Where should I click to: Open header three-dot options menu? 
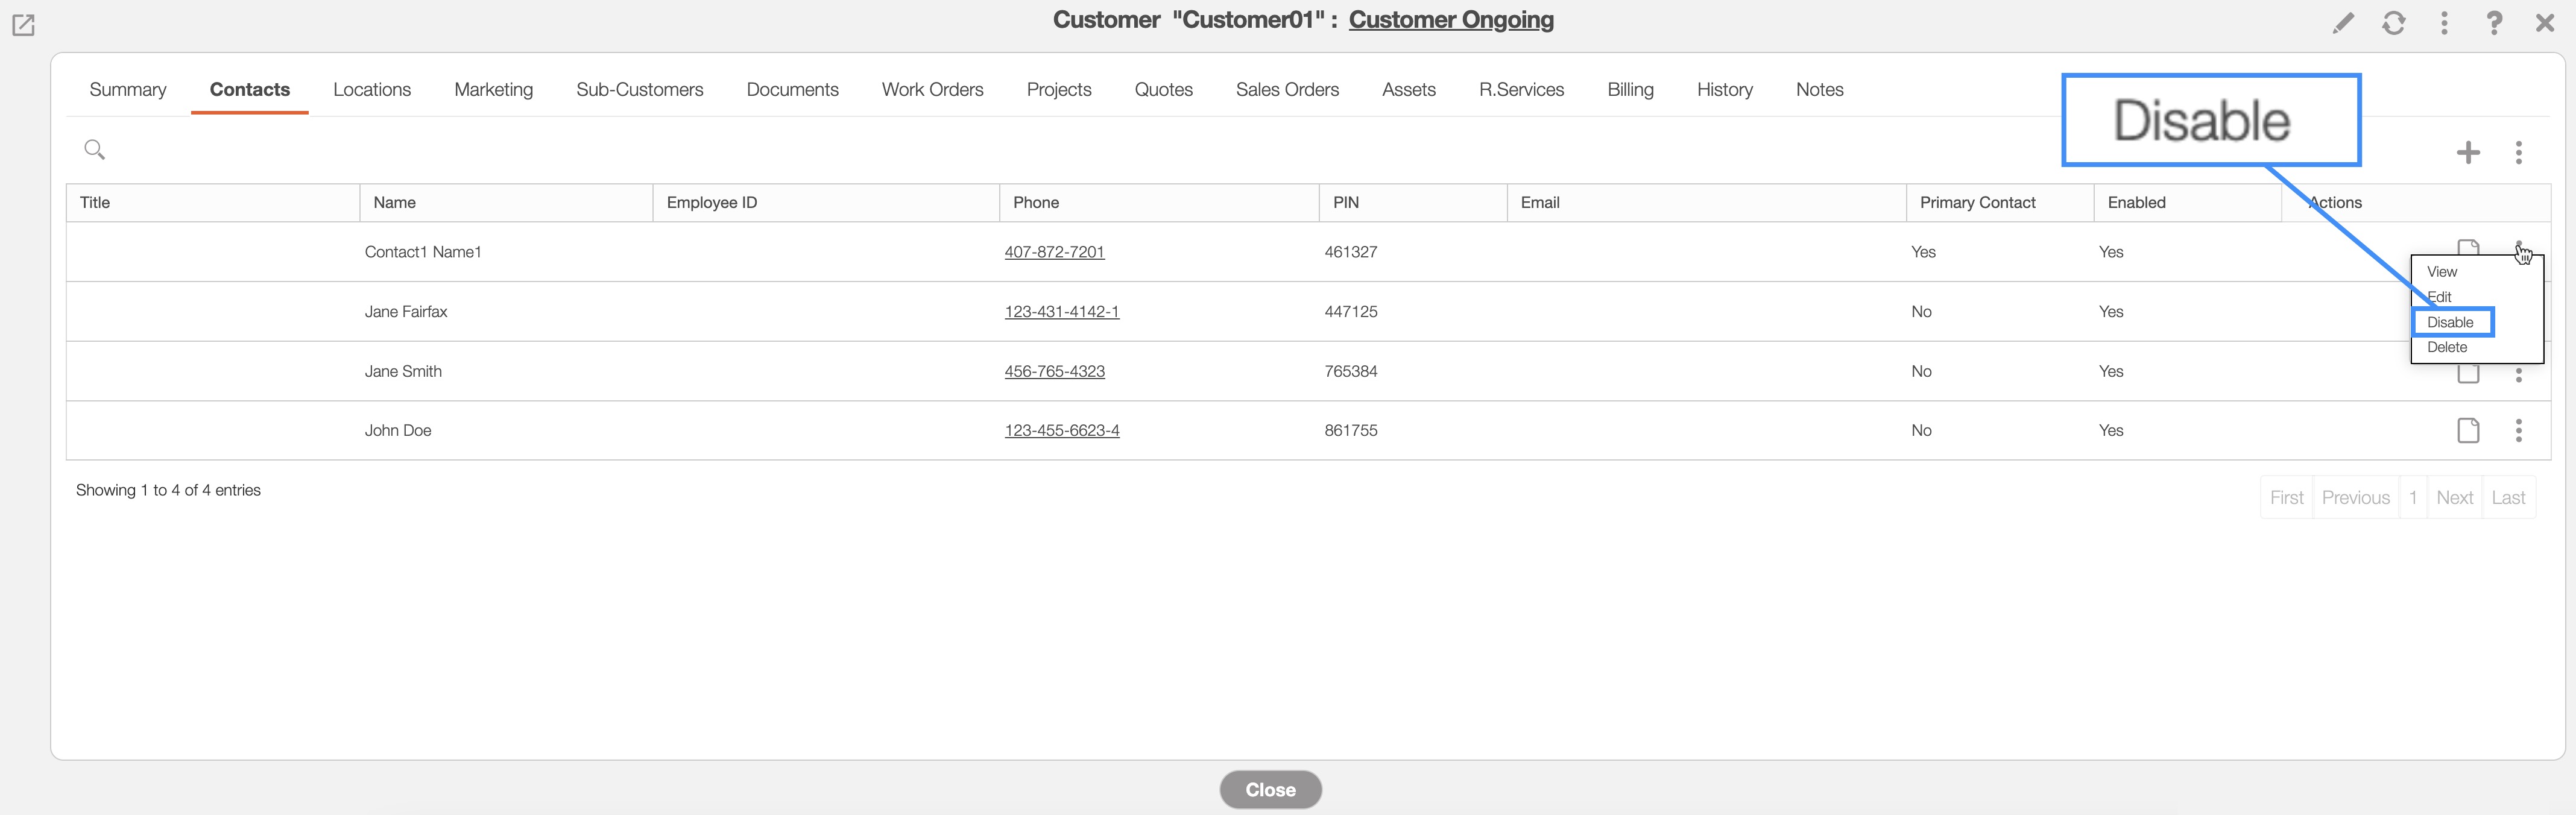point(2444,23)
